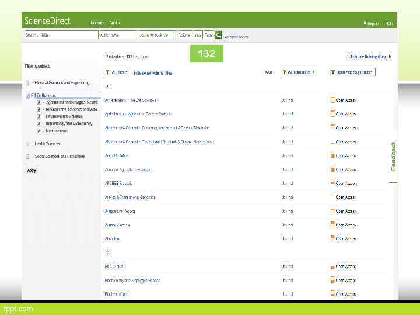This screenshot has height=315, width=420.
Task: Open Aquaculture Reports journal link
Action: pos(120,211)
